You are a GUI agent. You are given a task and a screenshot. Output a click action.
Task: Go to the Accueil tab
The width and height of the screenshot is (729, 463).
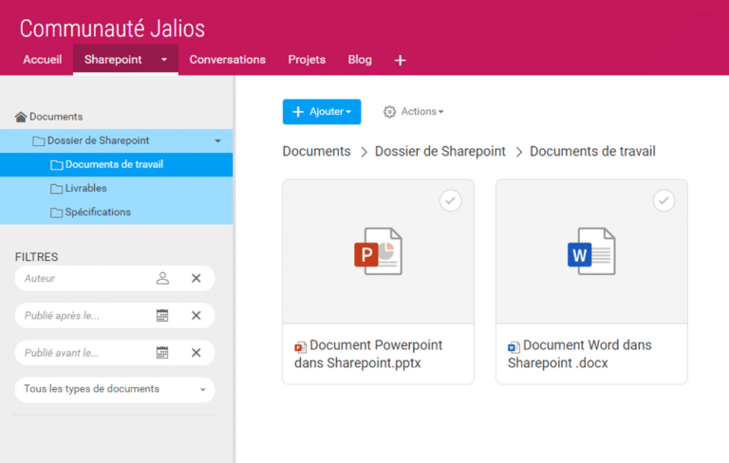tap(43, 60)
